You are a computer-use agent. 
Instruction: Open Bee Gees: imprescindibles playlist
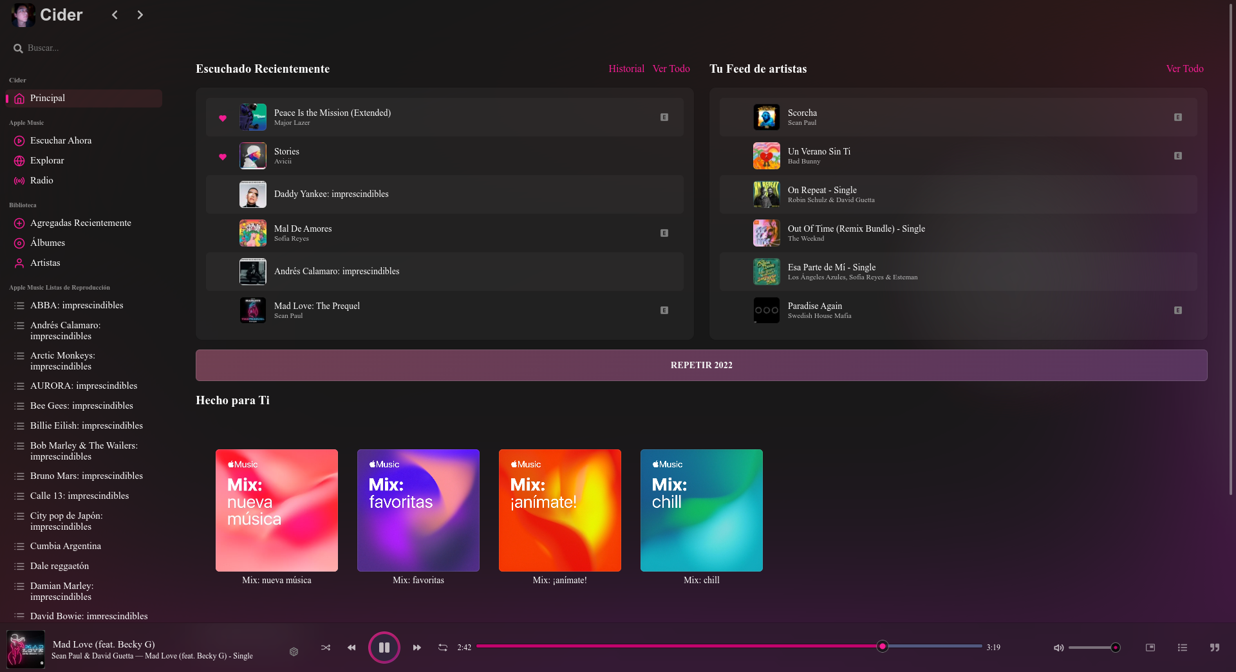[84, 406]
